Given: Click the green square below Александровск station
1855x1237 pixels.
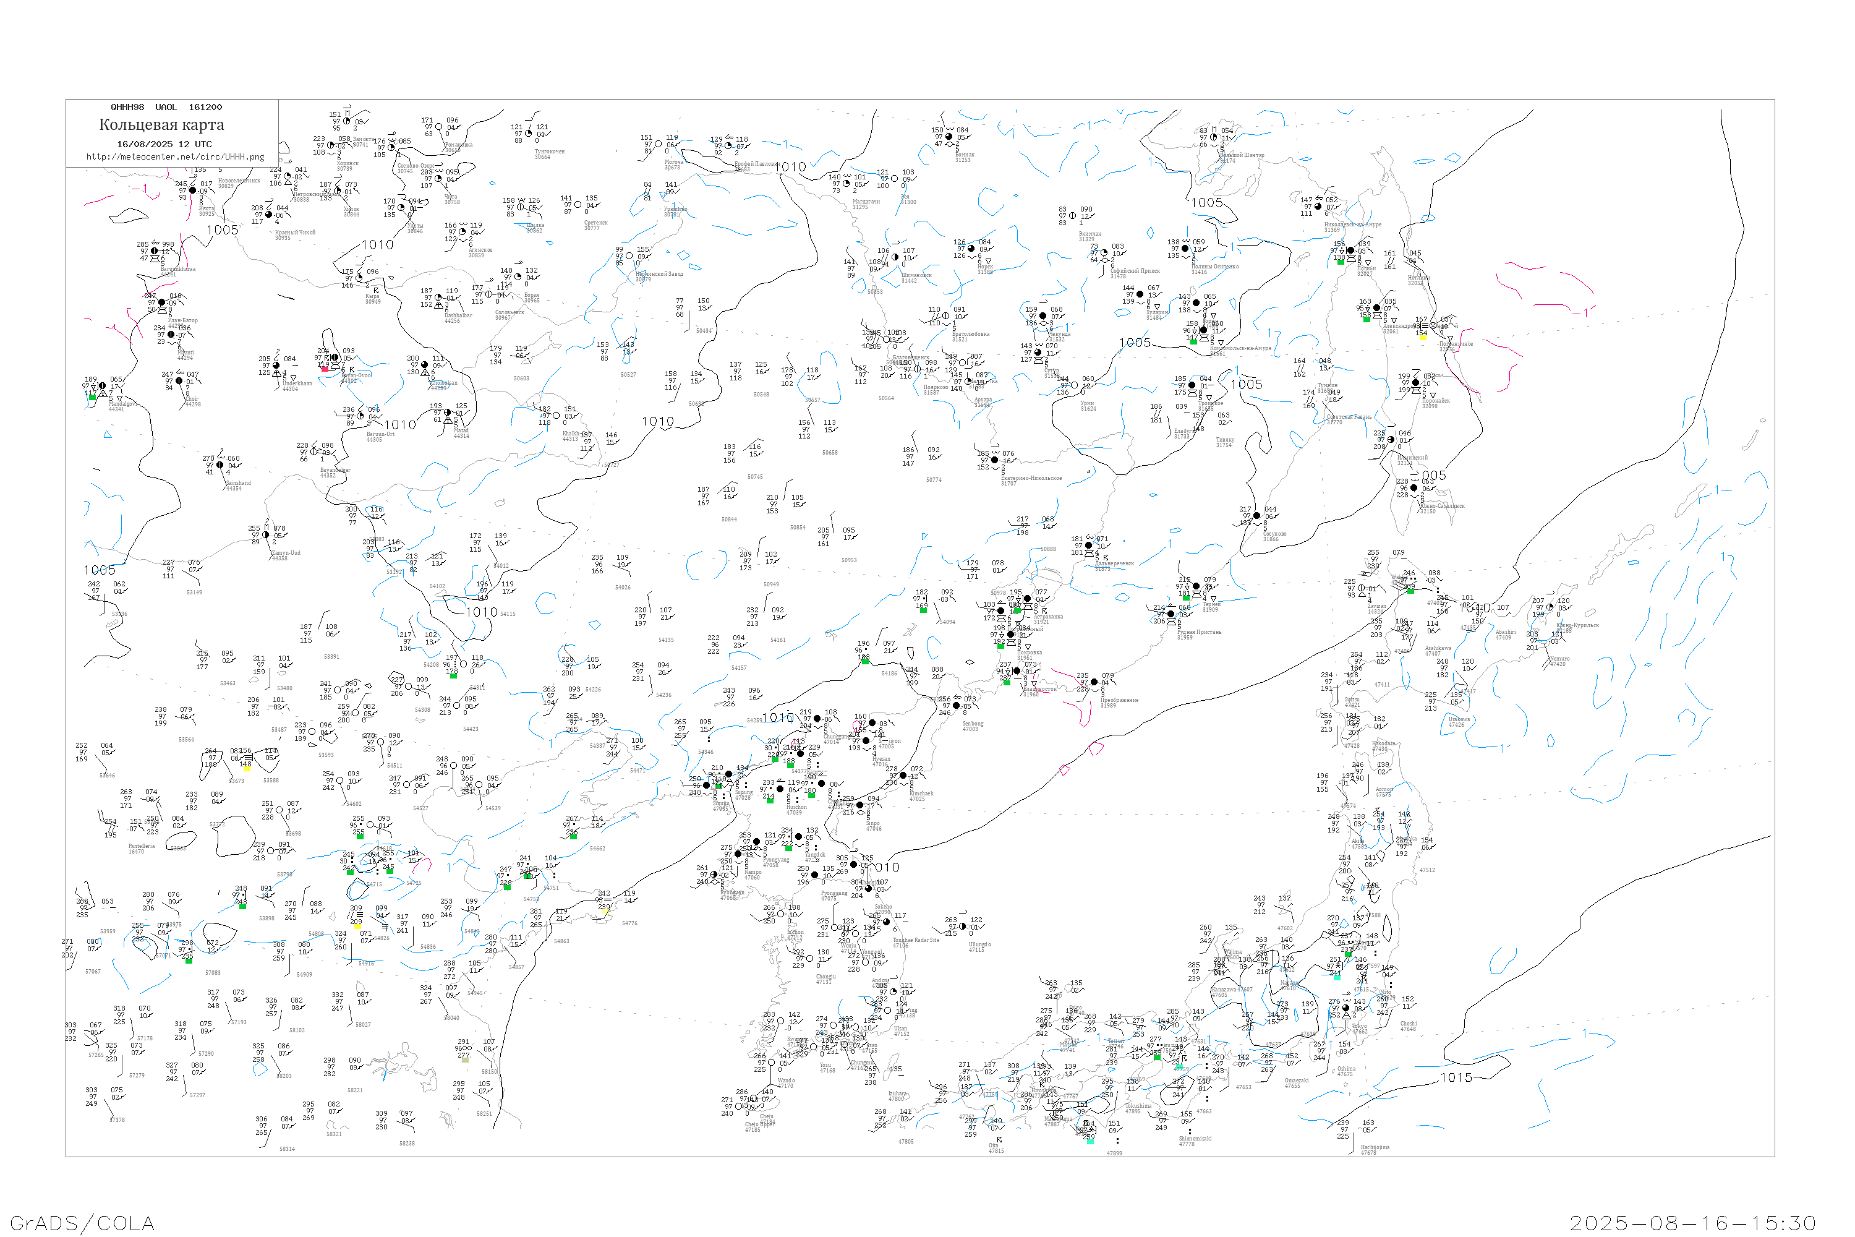Looking at the screenshot, I should point(1367,320).
